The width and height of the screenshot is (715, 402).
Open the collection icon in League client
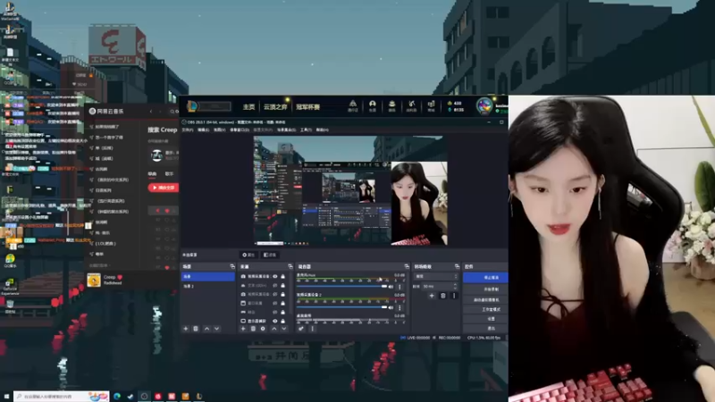point(391,105)
